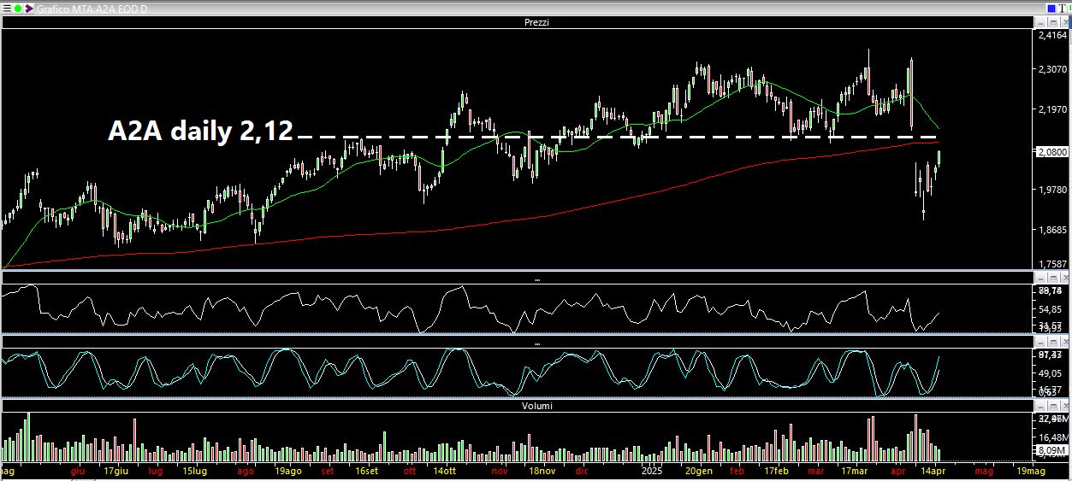The image size is (1072, 481).
Task: Minimize the Volumi panel
Action: tap(1040, 406)
